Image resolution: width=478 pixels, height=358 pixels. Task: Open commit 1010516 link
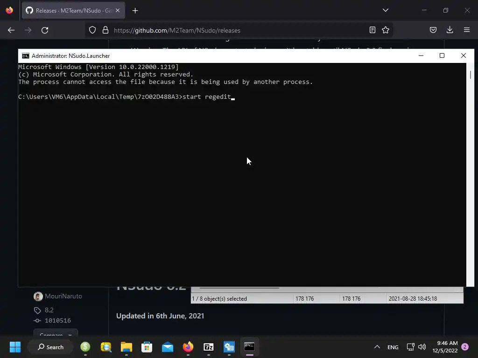(x=57, y=321)
